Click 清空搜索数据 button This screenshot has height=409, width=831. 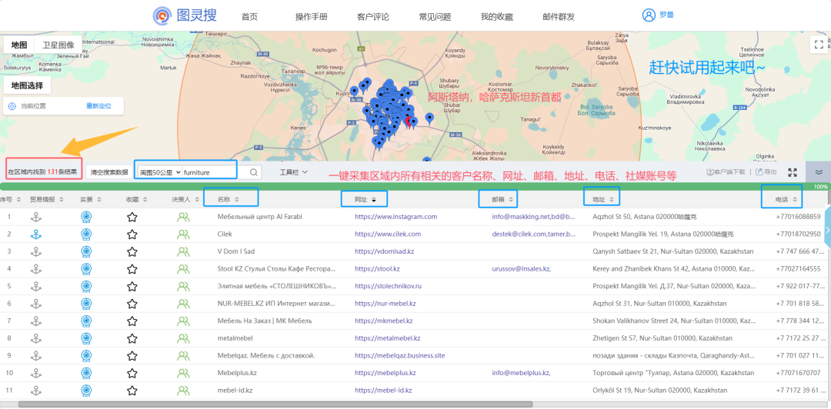coord(109,172)
